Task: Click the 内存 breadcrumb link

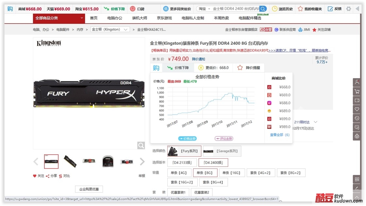Action: pyautogui.click(x=80, y=30)
